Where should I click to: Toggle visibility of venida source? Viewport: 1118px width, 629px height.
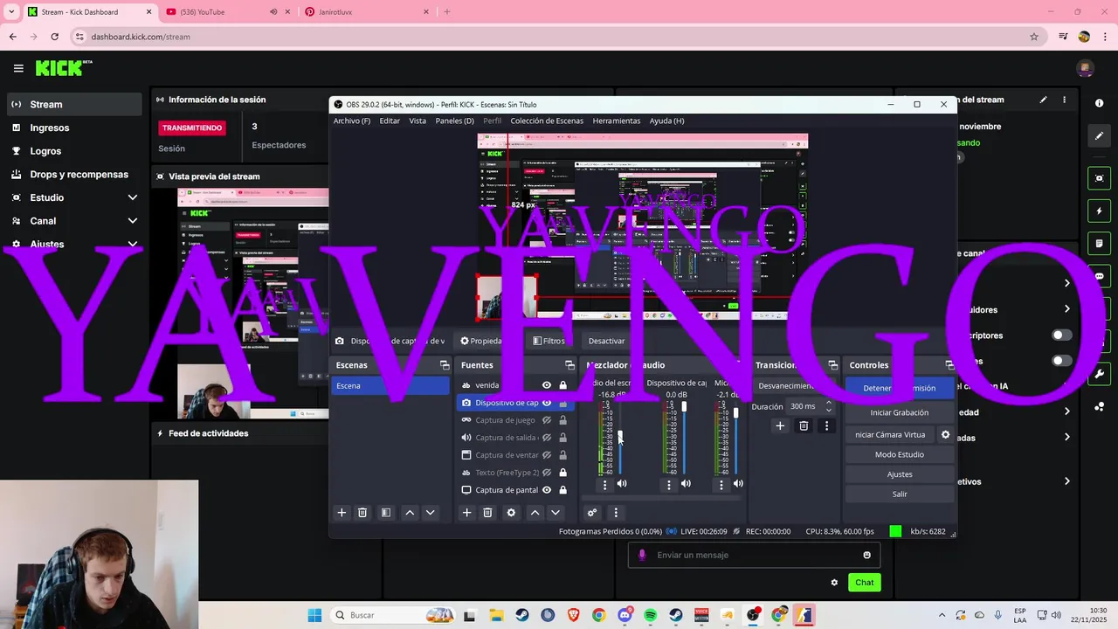pos(547,385)
